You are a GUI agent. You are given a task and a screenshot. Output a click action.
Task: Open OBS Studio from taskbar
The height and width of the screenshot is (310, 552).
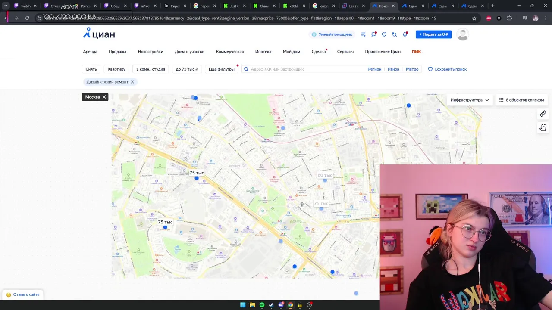309,305
